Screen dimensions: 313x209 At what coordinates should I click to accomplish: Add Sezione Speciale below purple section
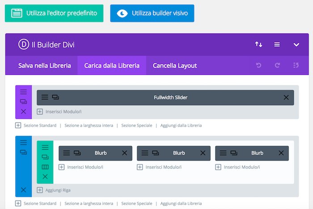pyautogui.click(x=136, y=126)
